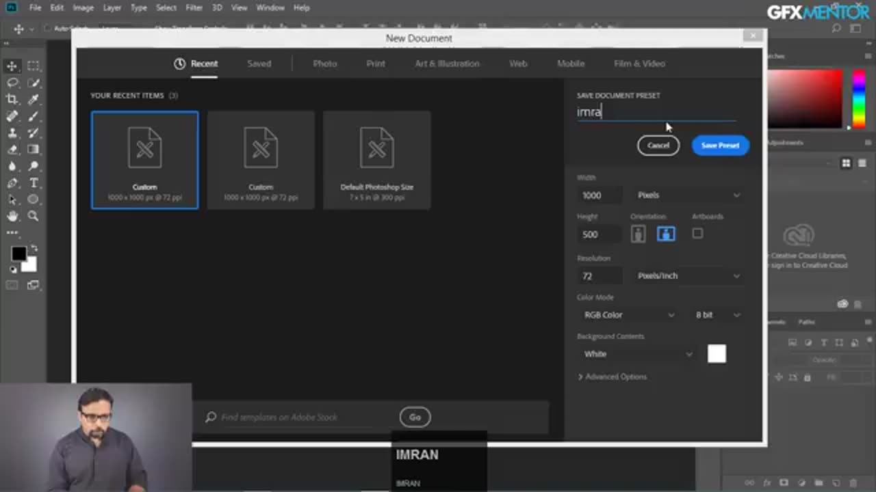Select the Path Selection tool
The height and width of the screenshot is (492, 876).
(x=12, y=200)
